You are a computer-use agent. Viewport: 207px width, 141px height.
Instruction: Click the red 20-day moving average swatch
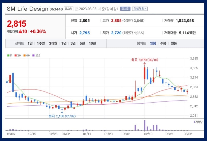(16, 55)
